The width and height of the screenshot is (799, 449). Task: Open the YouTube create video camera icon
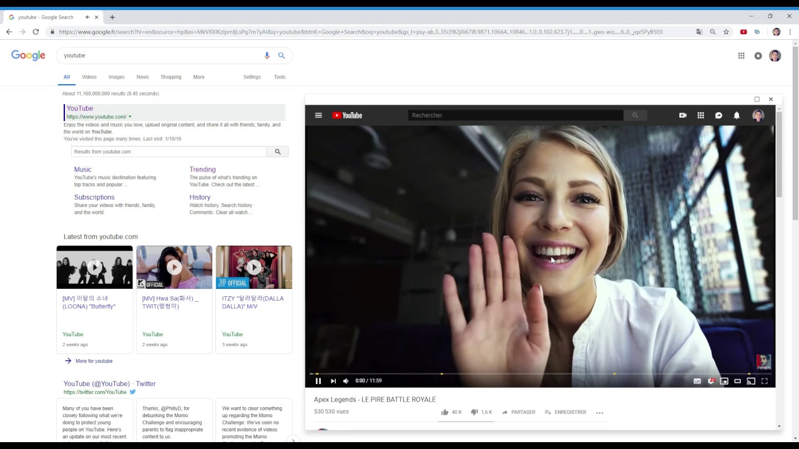pyautogui.click(x=683, y=115)
